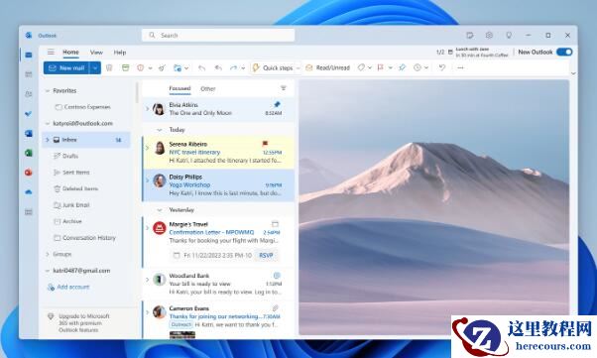The width and height of the screenshot is (597, 358).
Task: Open the New mail dropdown arrow
Action: (x=95, y=67)
